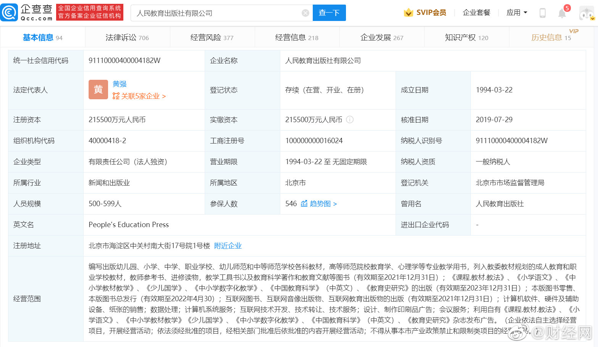This screenshot has height=347, width=598.
Task: Click 一般纳税人 taxpayer qualification
Action: point(493,161)
